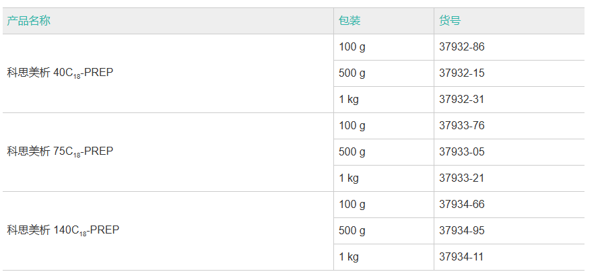Click catalog number 37933-21
The image size is (600, 278).
pyautogui.click(x=462, y=178)
